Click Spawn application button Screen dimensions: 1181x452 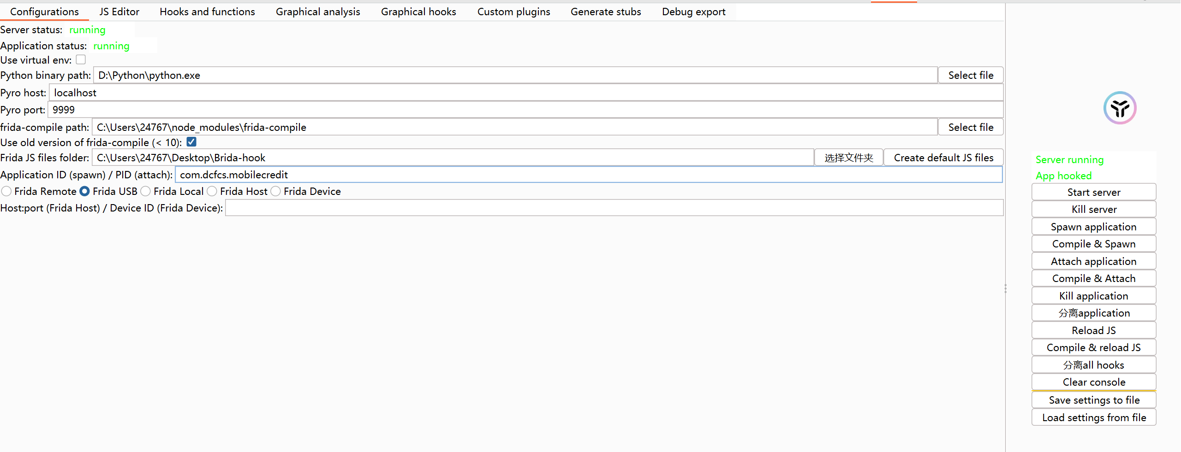1093,227
